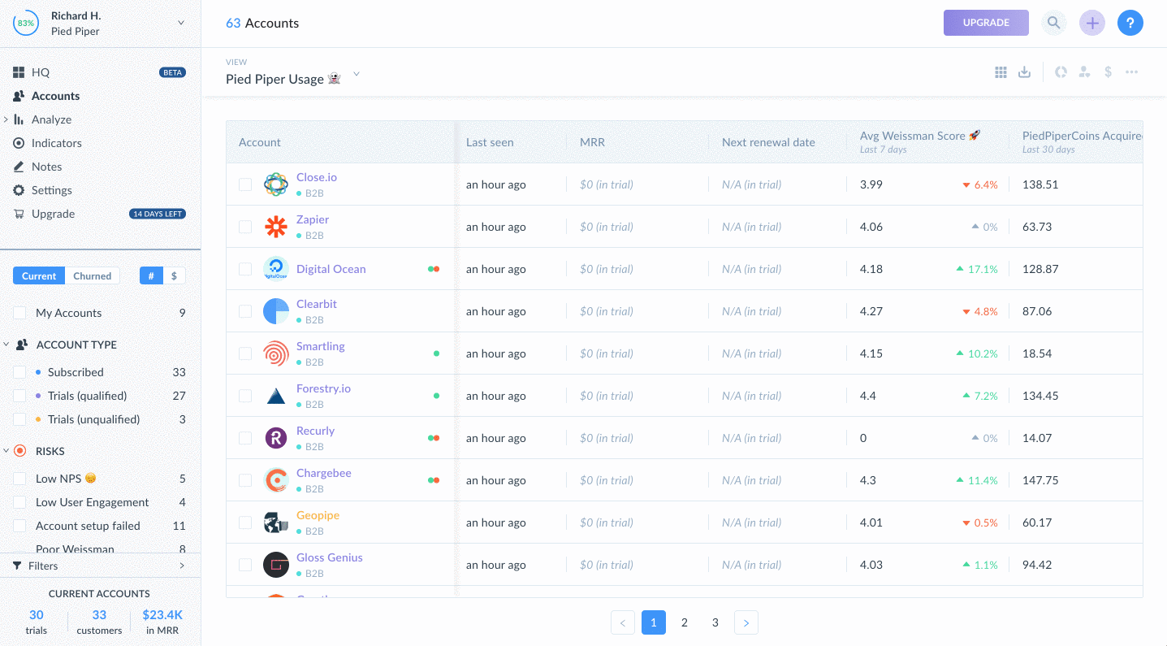Viewport: 1167px width, 646px height.
Task: Click the Chargebee account logo
Action: point(276,480)
